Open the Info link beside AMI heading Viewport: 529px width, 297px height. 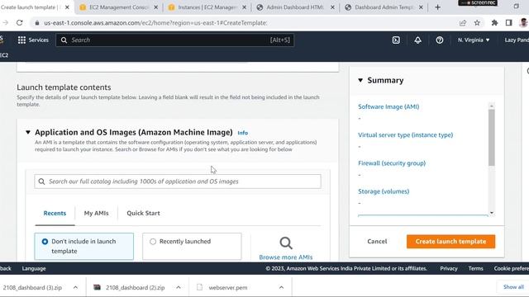[x=242, y=133]
